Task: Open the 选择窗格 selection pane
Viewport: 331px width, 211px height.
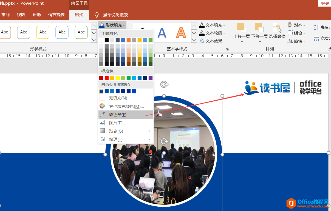Action: (x=277, y=31)
